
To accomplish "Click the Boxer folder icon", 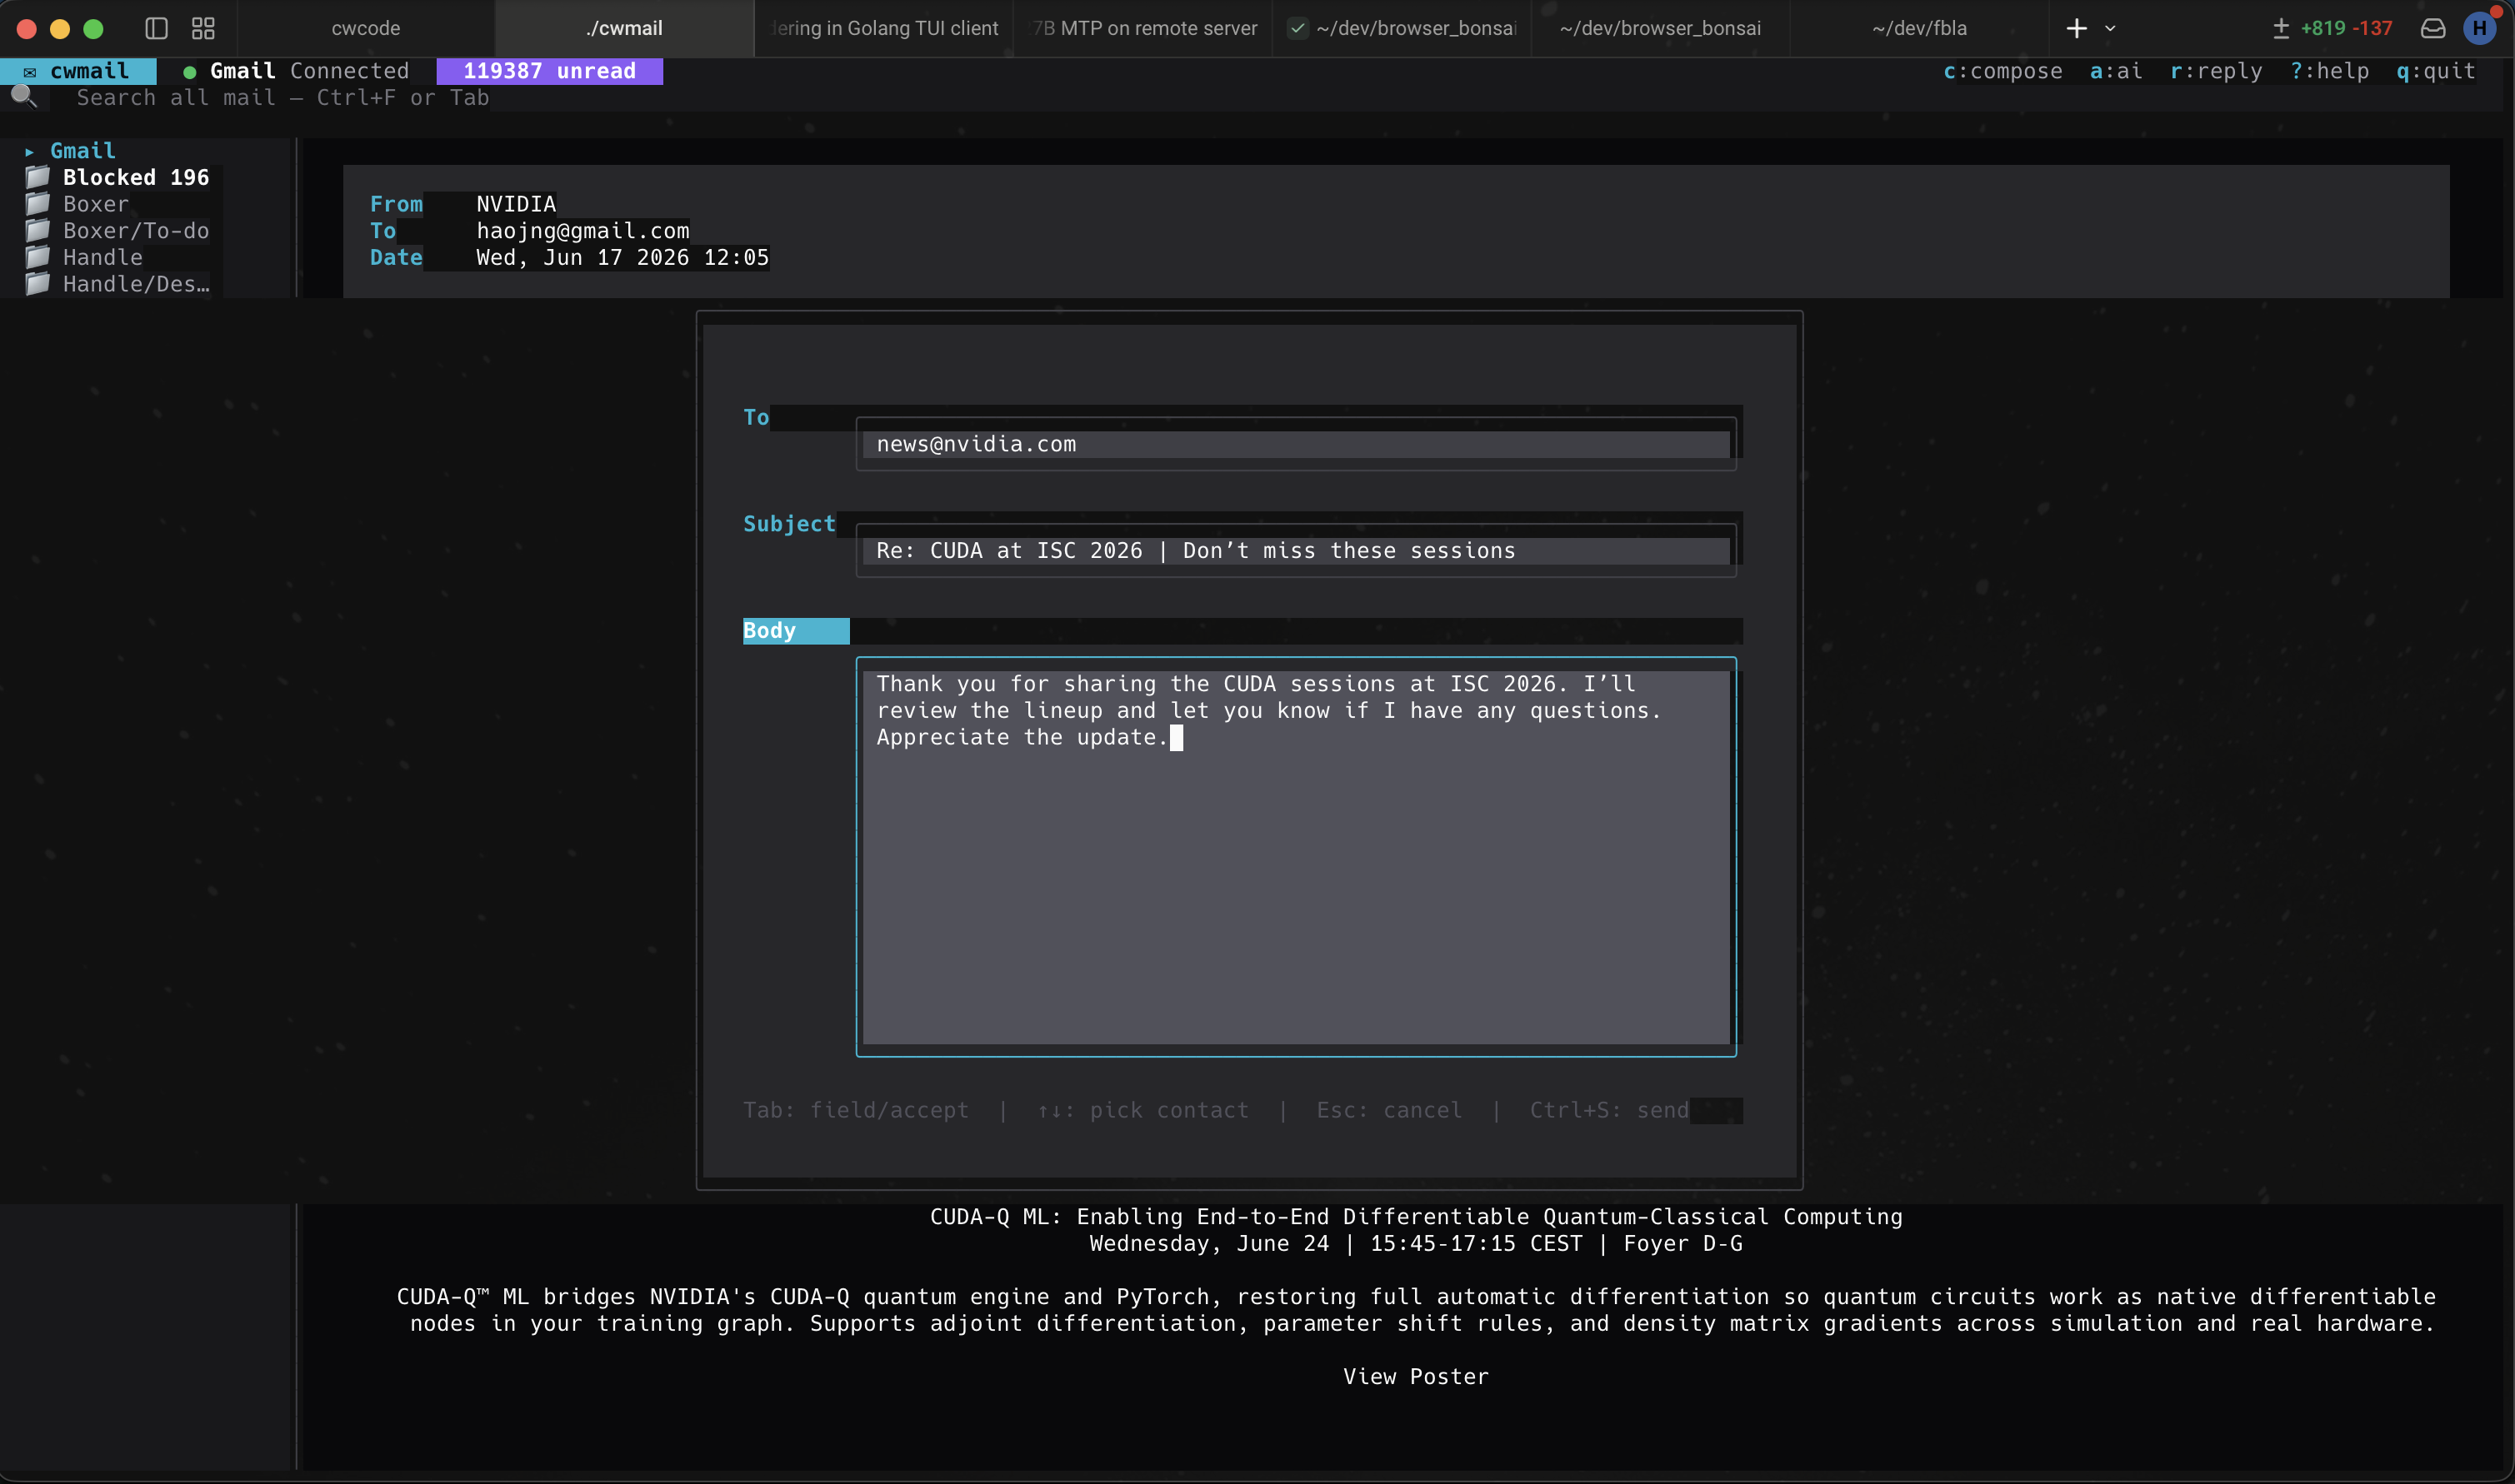I will pyautogui.click(x=37, y=204).
